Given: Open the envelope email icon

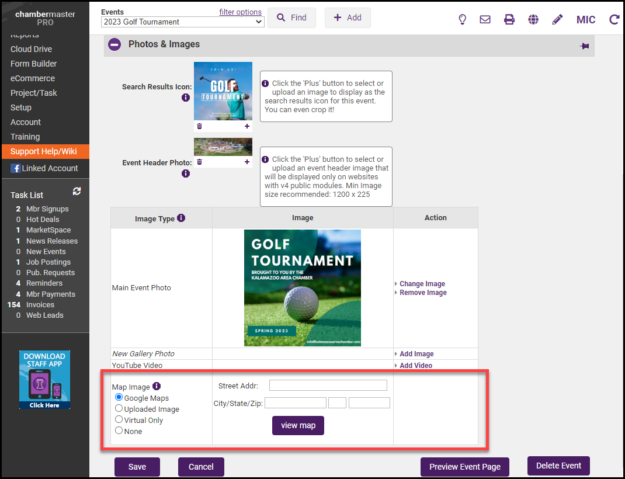Looking at the screenshot, I should click(485, 19).
